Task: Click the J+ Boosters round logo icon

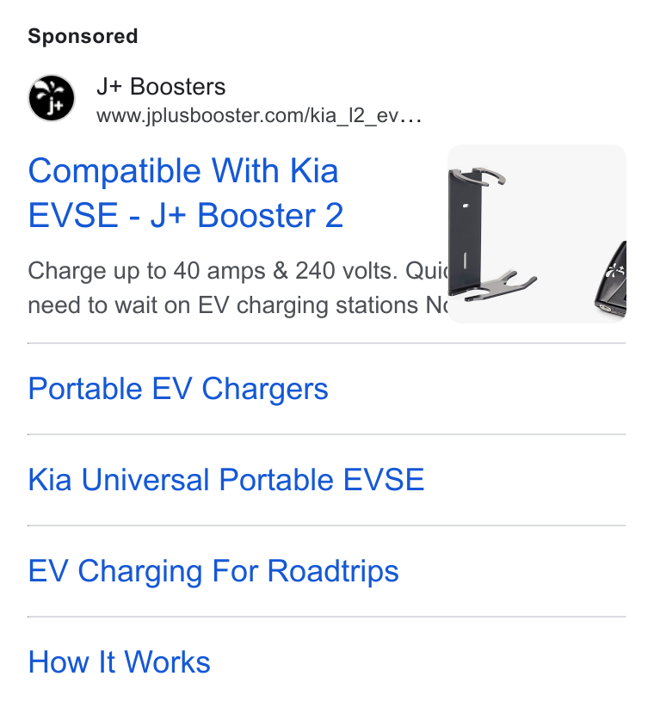Action: [x=52, y=98]
